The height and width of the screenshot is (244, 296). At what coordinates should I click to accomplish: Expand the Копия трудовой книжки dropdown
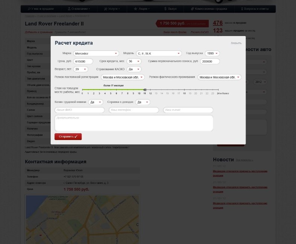click(x=96, y=102)
